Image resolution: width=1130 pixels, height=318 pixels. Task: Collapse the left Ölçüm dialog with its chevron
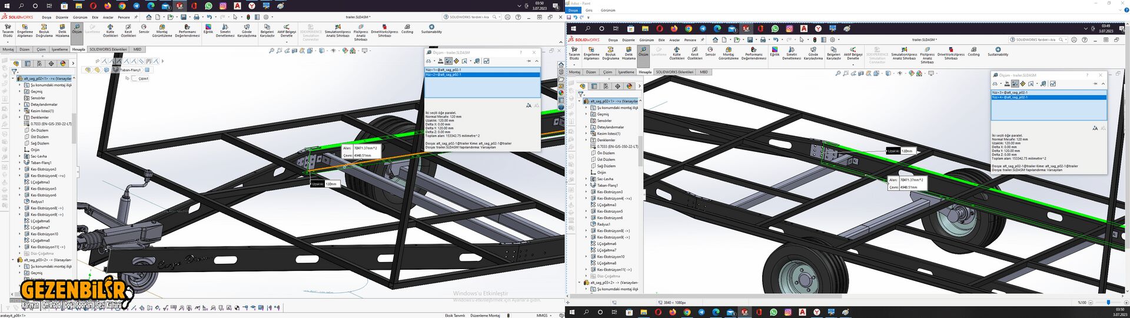(x=536, y=61)
